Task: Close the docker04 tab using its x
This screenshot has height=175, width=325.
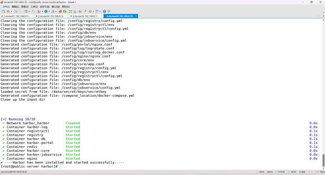Action: pyautogui.click(x=136, y=16)
